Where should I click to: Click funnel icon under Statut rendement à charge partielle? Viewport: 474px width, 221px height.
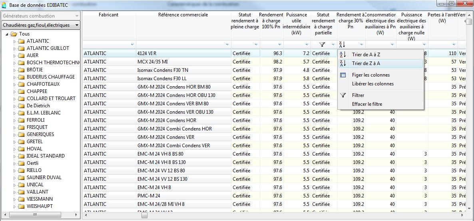click(322, 45)
